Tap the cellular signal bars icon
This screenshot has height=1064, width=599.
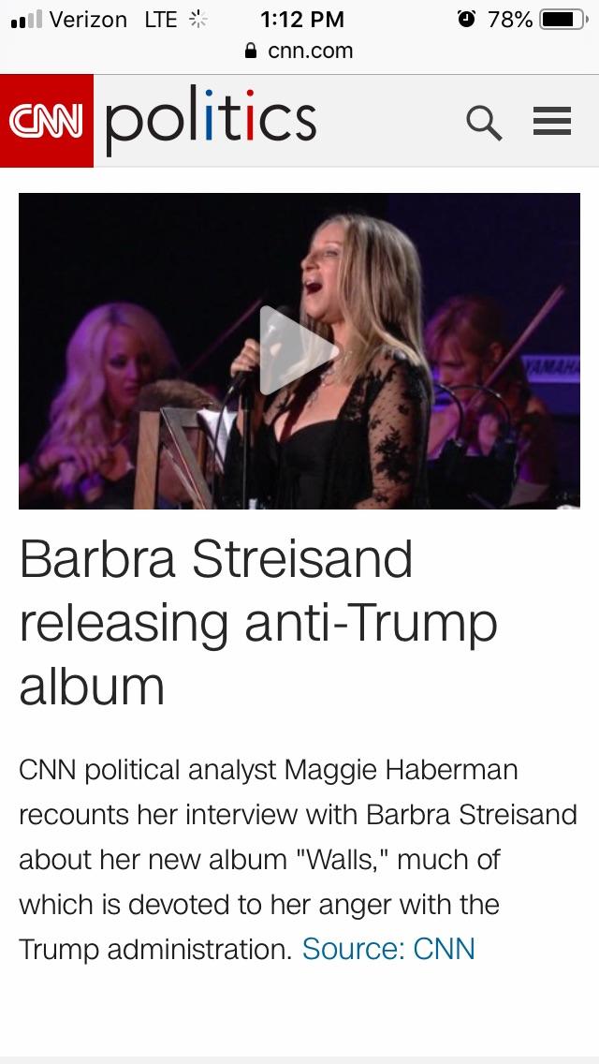[x=26, y=20]
